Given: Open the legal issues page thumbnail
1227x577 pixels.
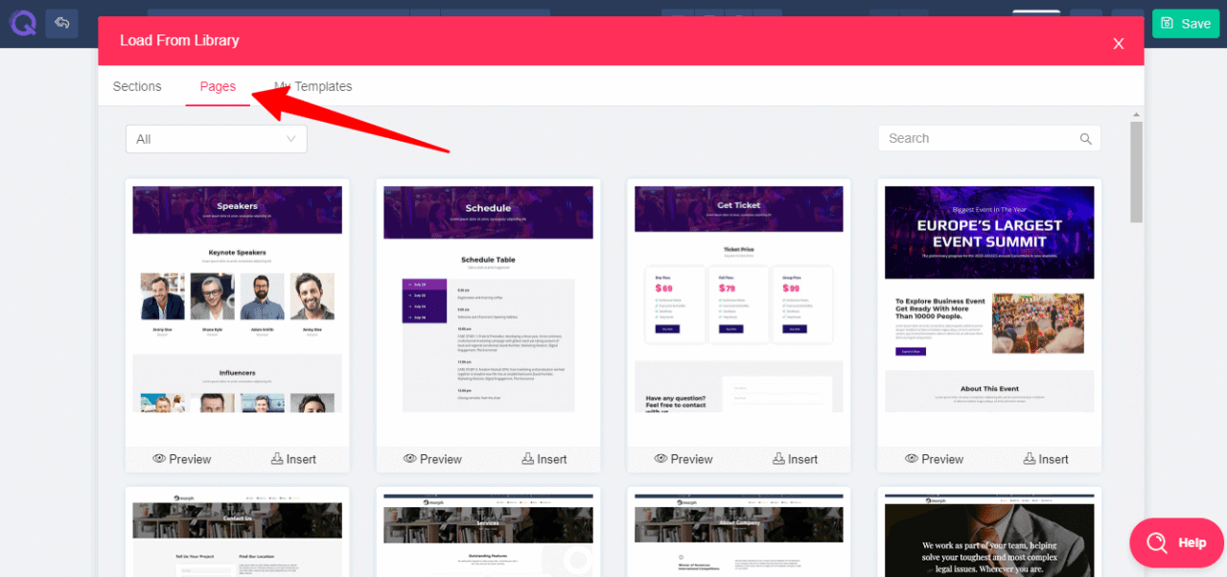Looking at the screenshot, I should point(989,535).
